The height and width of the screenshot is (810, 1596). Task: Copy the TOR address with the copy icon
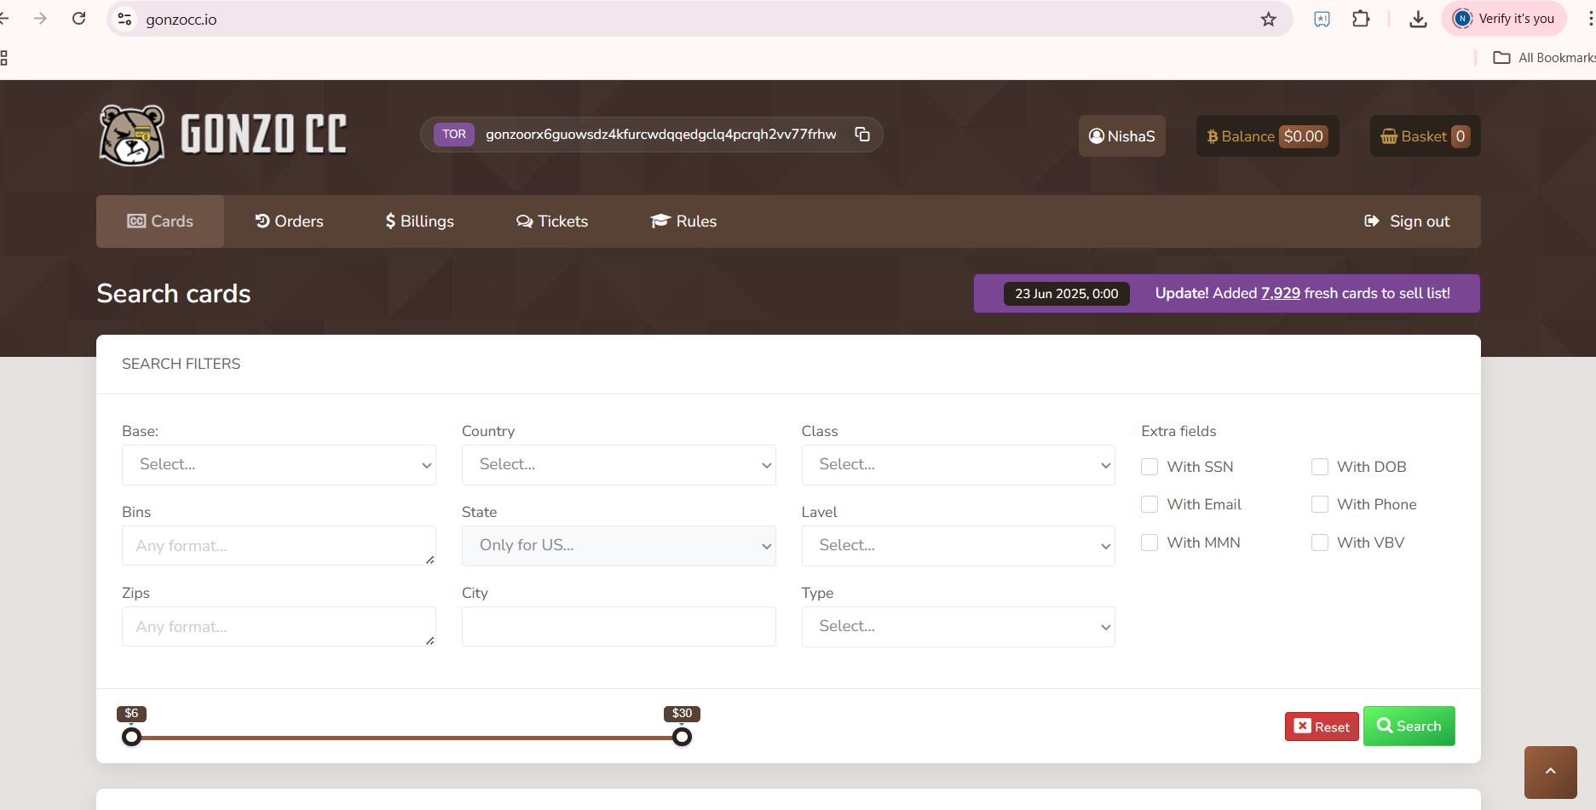tap(862, 135)
